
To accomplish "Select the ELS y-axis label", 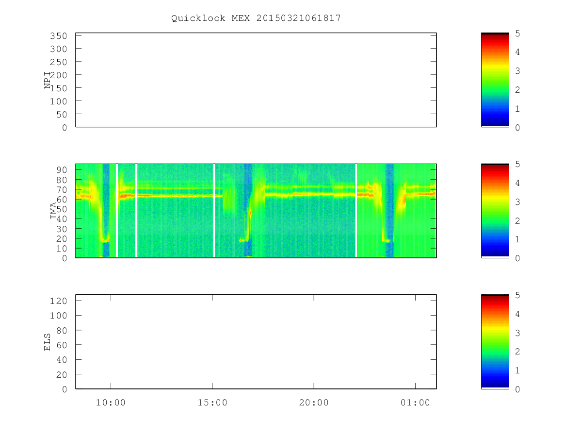I will (48, 342).
